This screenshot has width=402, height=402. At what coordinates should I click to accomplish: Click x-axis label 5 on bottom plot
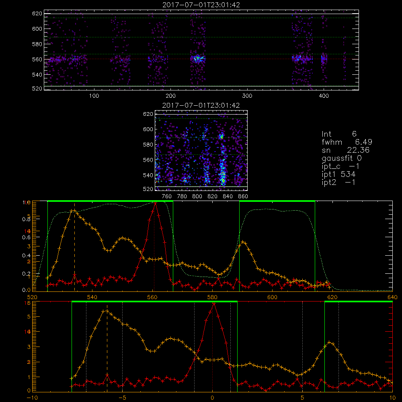[x=303, y=398]
